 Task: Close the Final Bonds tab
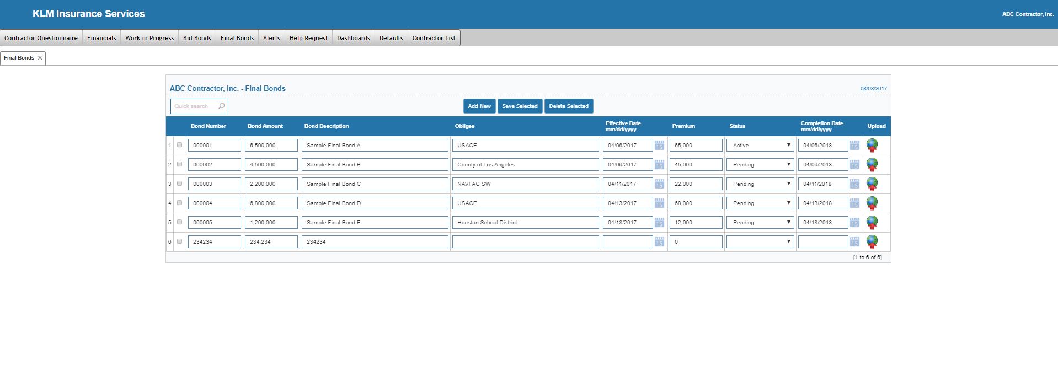[40, 58]
